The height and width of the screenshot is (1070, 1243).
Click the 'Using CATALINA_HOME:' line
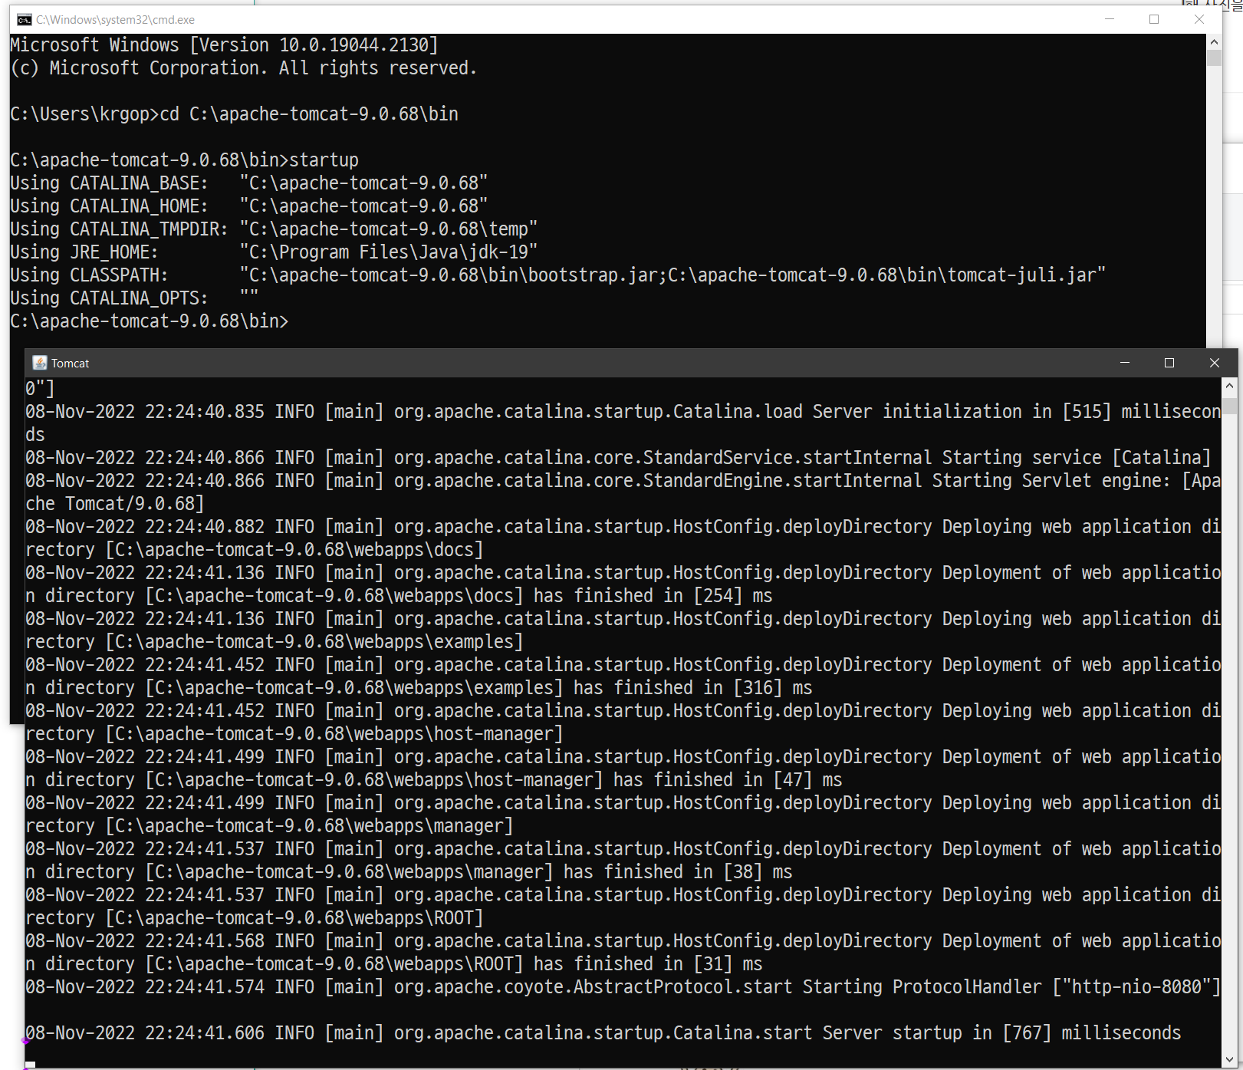(x=249, y=206)
